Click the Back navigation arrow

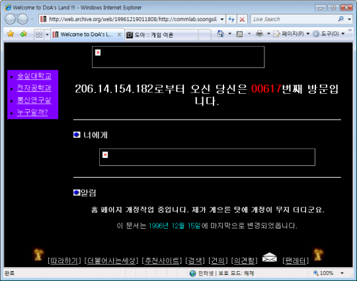coord(10,19)
